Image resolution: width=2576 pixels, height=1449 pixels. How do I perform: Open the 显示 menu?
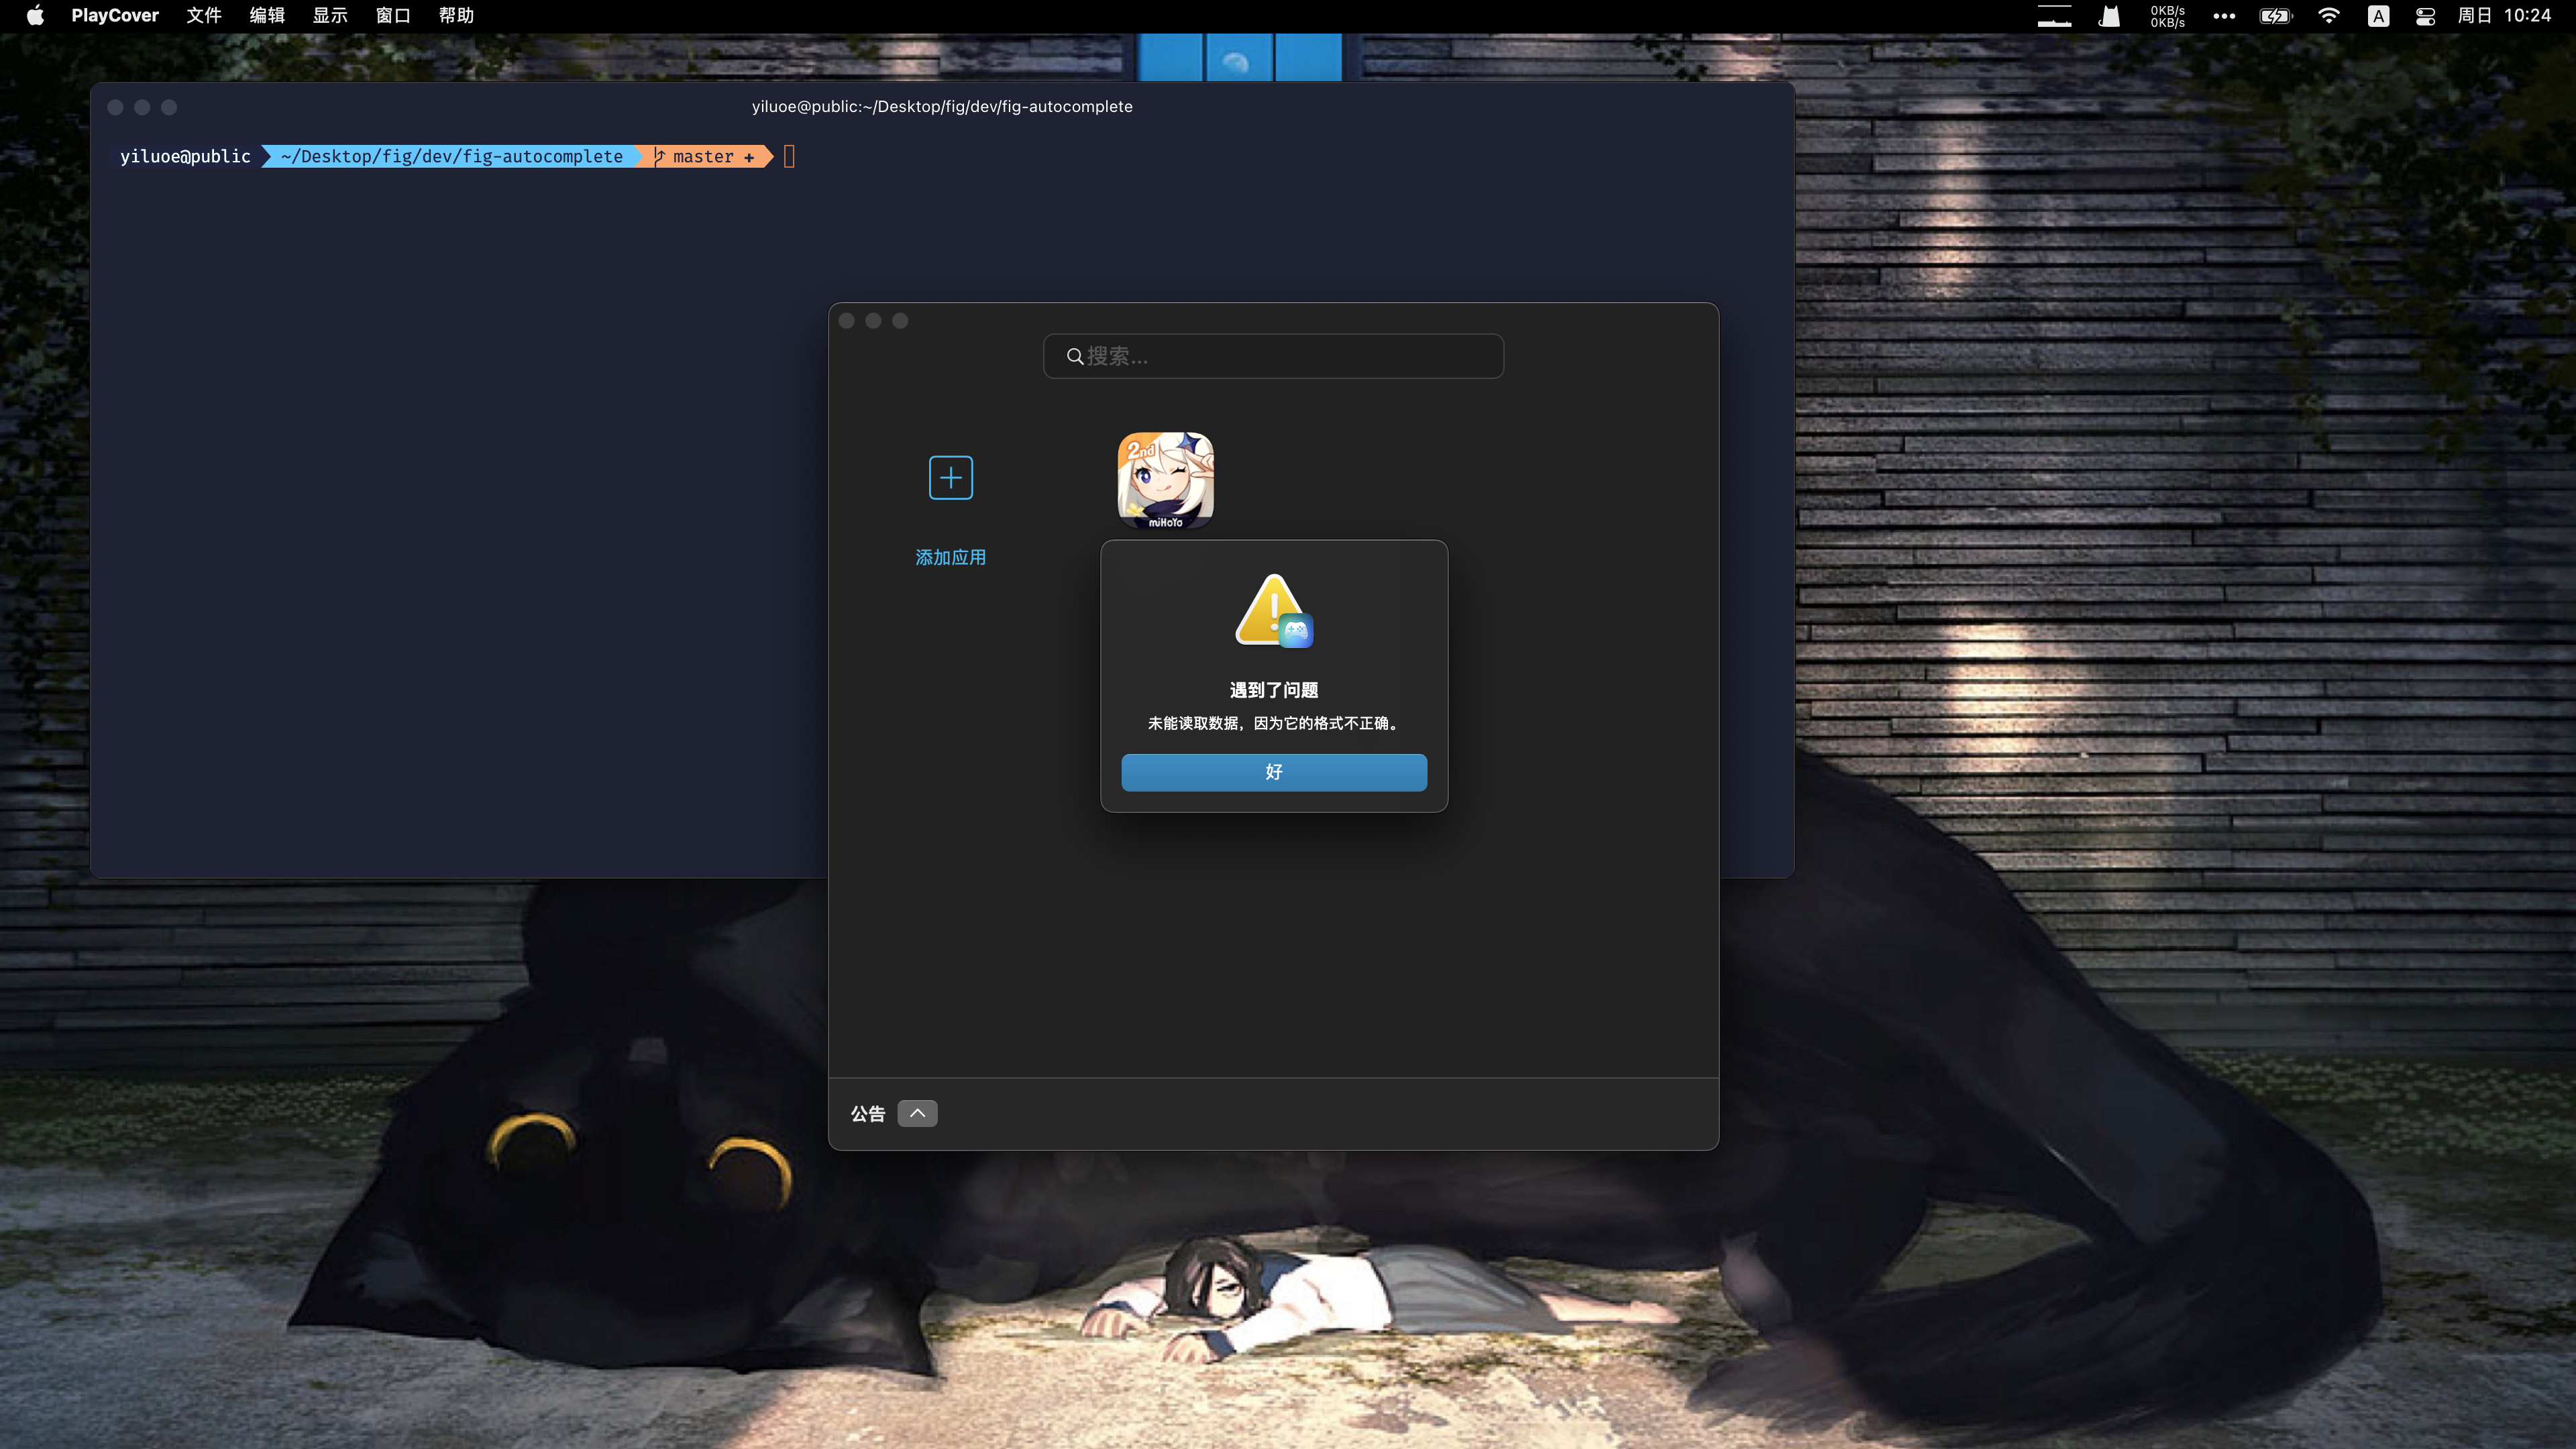[x=329, y=15]
